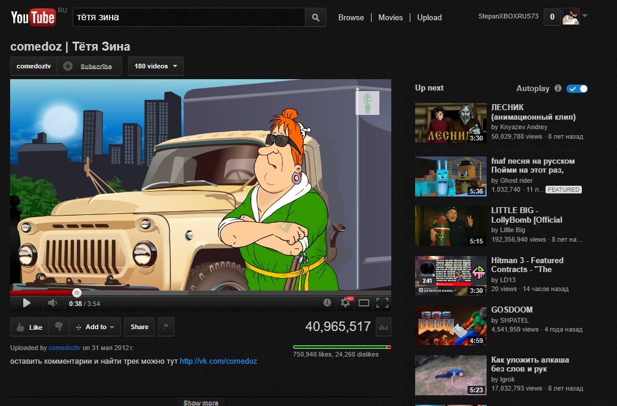Click the Like button

click(x=30, y=327)
